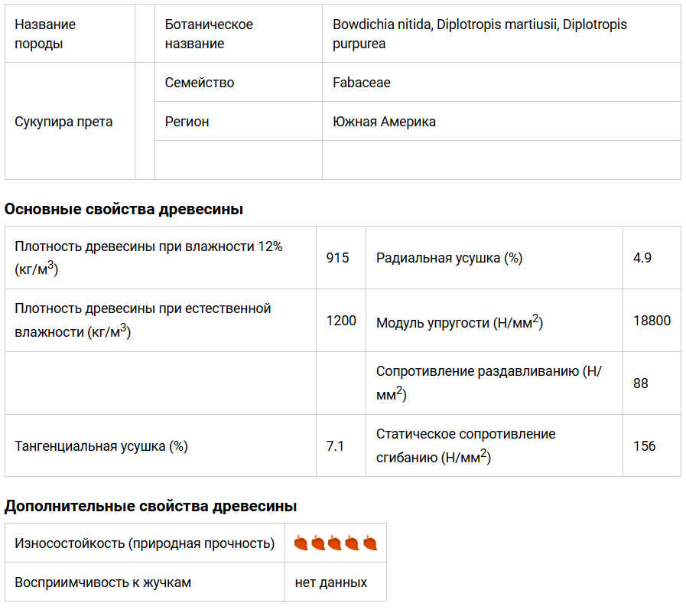This screenshot has width=686, height=610.
Task: Click the first orange durability leaf icon
Action: (301, 543)
